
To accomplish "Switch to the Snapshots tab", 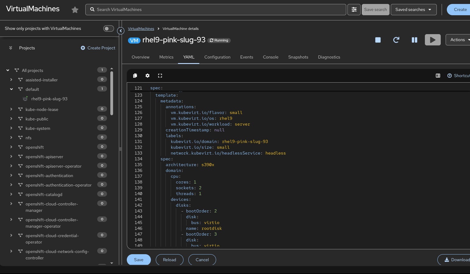I will 298,57.
